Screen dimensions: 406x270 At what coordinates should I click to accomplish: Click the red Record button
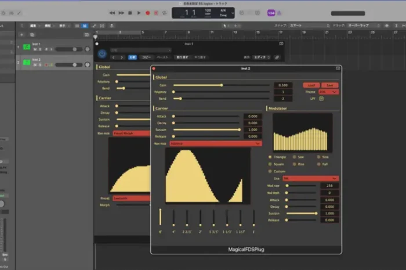(x=147, y=13)
